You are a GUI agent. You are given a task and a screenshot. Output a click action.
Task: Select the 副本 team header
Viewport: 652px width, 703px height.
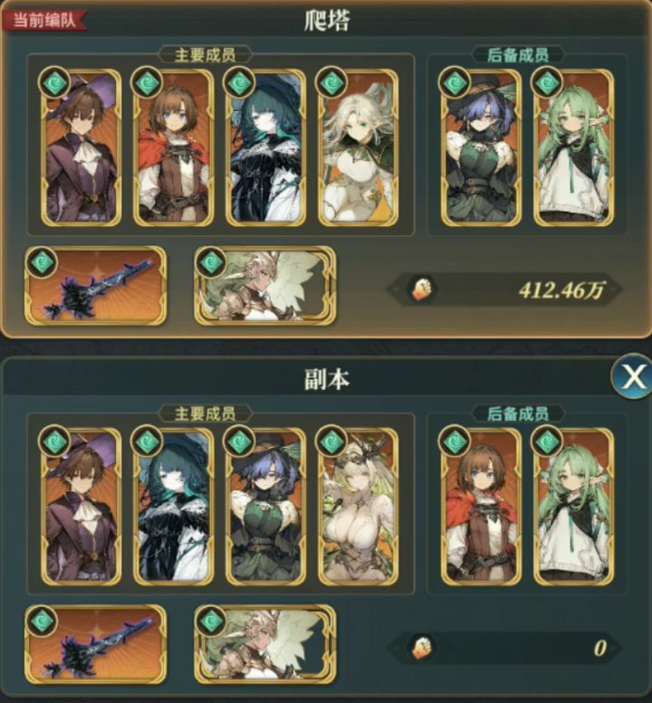(326, 380)
